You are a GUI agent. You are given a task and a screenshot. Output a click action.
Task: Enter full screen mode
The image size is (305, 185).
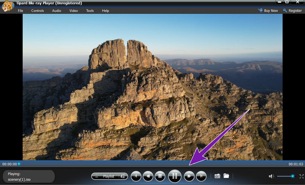(301, 176)
